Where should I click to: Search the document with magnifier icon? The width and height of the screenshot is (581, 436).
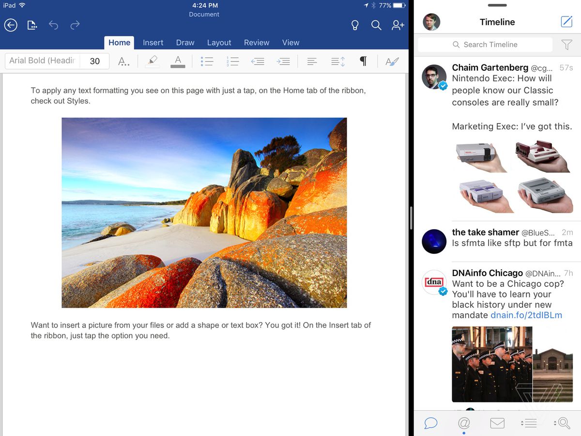point(376,25)
